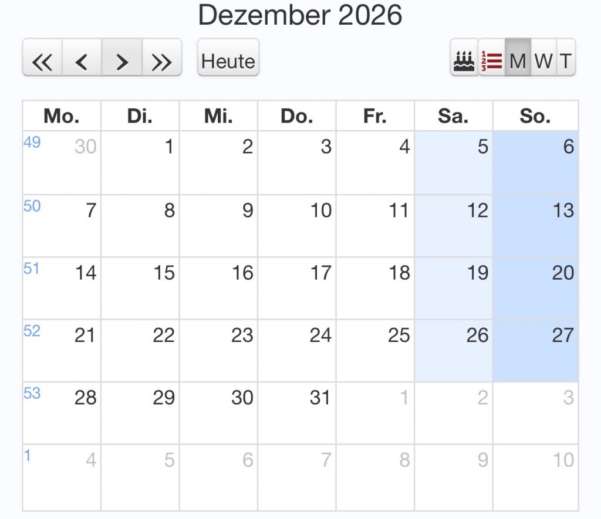The image size is (601, 519).
Task: Open calendar week 53
Action: (32, 393)
